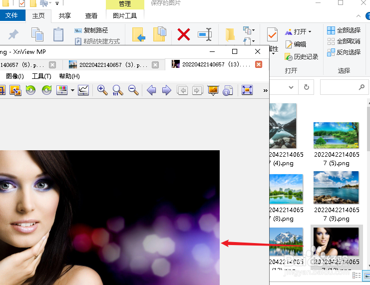Refresh the Explorer folder view

[x=306, y=87]
